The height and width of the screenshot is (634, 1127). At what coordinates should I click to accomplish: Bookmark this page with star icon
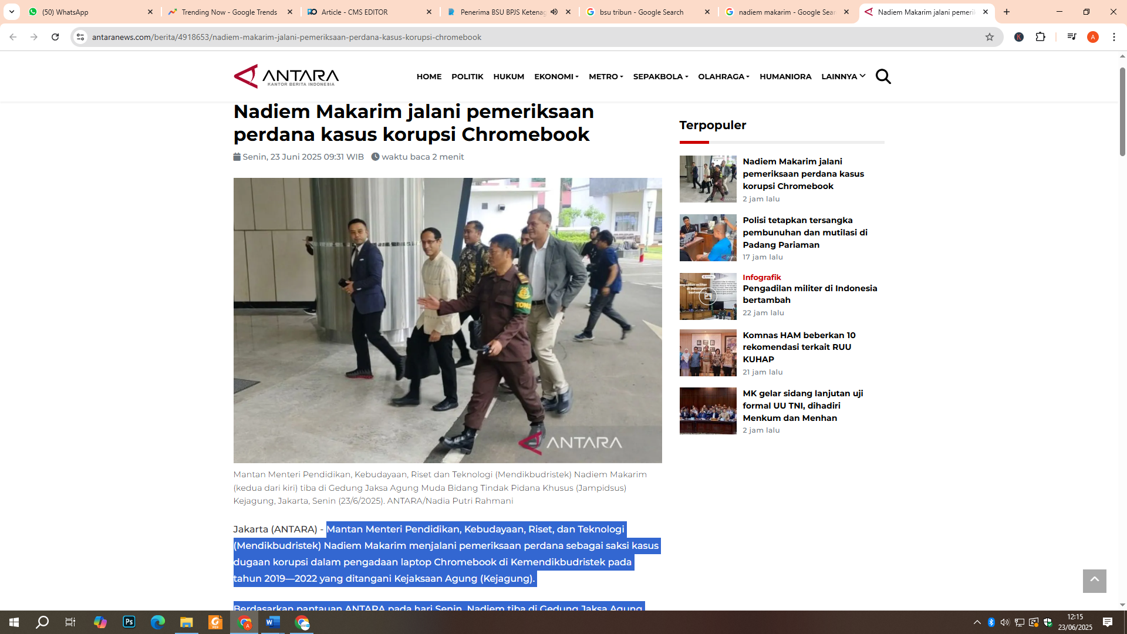(x=990, y=37)
